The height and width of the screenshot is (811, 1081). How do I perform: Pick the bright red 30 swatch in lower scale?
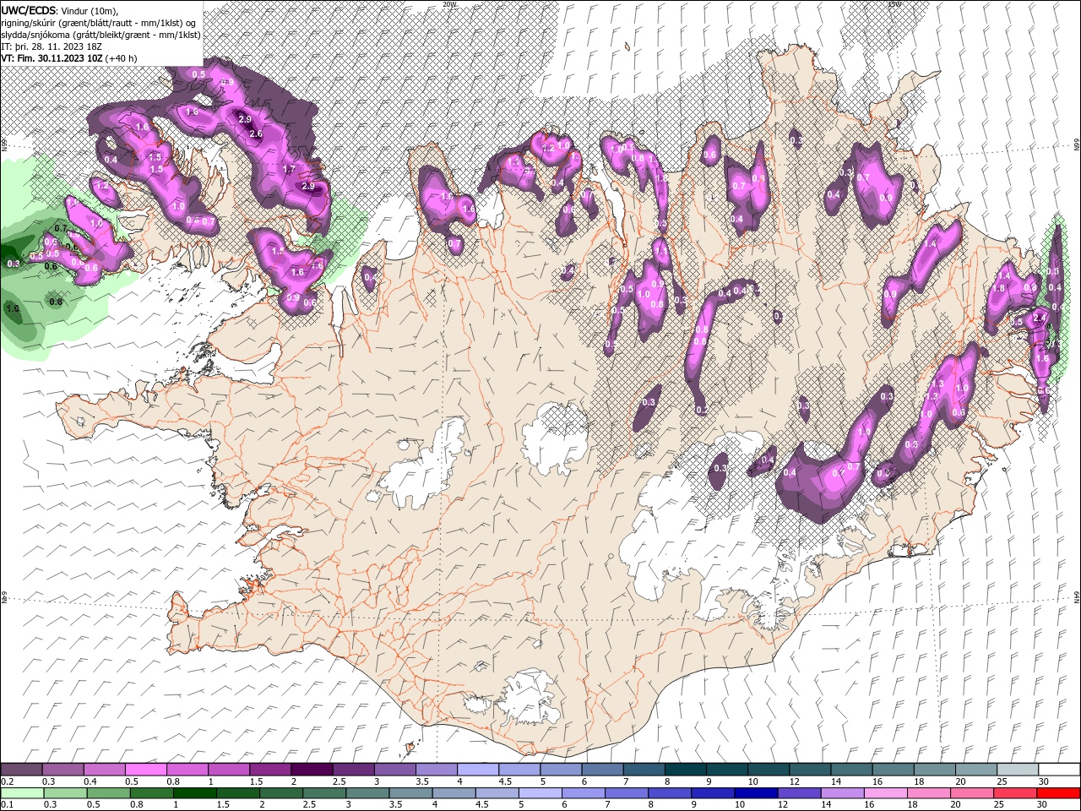[1058, 793]
